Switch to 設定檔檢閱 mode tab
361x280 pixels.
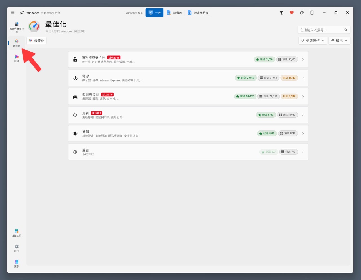pos(198,13)
